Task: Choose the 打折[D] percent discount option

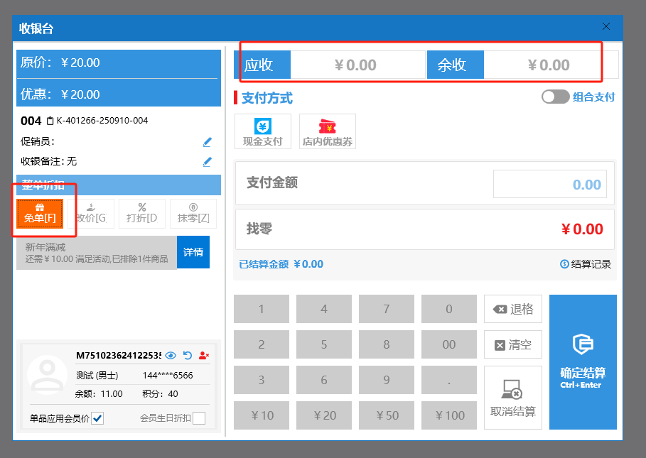Action: click(141, 214)
